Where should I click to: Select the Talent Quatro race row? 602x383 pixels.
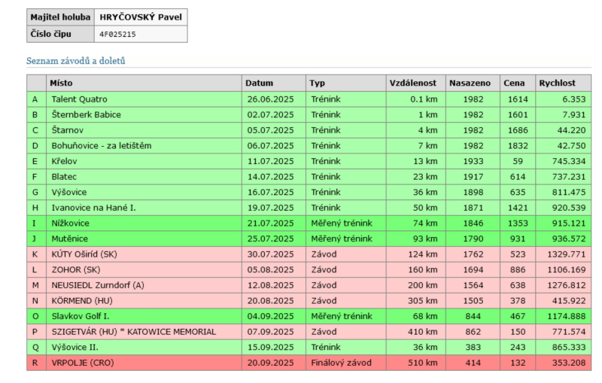(x=79, y=99)
